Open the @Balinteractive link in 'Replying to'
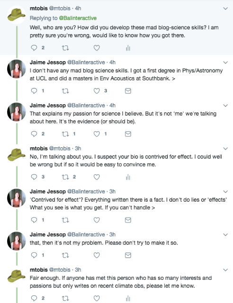Screen dimensions: 233x303 tap(78, 18)
